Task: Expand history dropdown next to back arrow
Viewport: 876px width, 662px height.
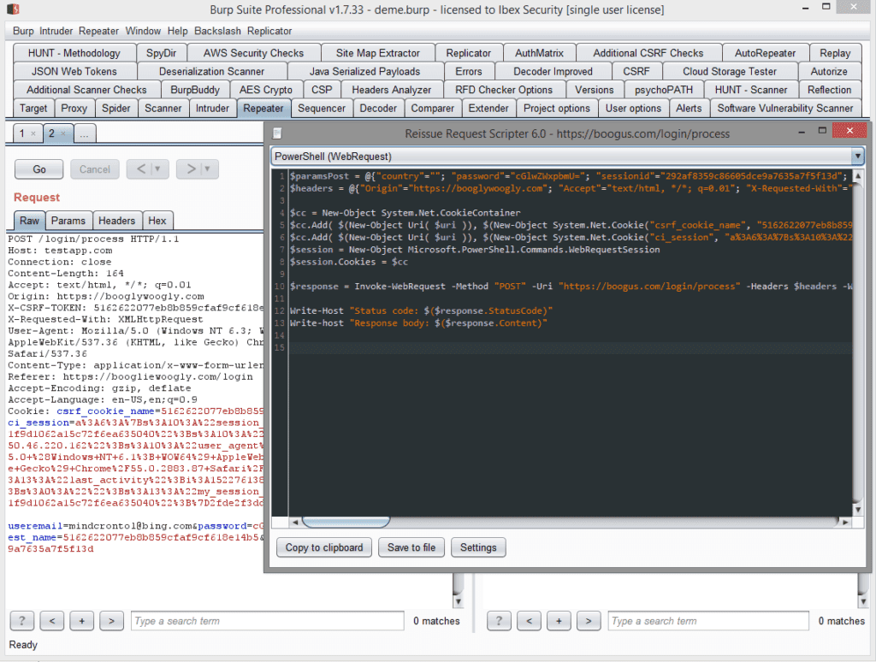Action: tap(157, 168)
